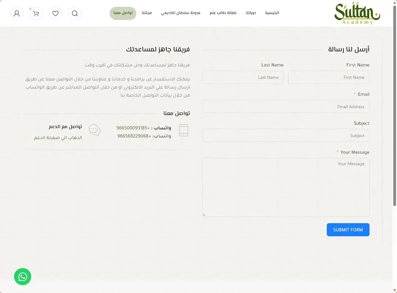Click the Subject field label

pos(361,123)
